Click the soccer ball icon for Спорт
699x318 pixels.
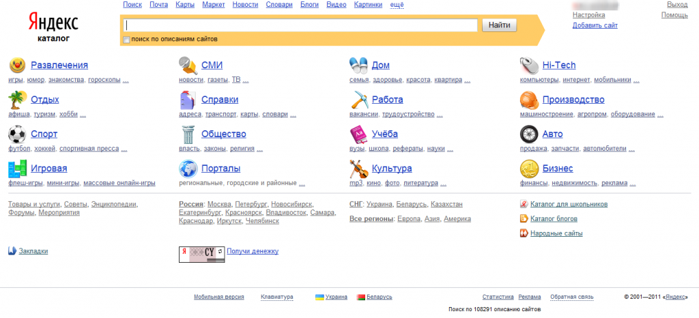pyautogui.click(x=17, y=134)
